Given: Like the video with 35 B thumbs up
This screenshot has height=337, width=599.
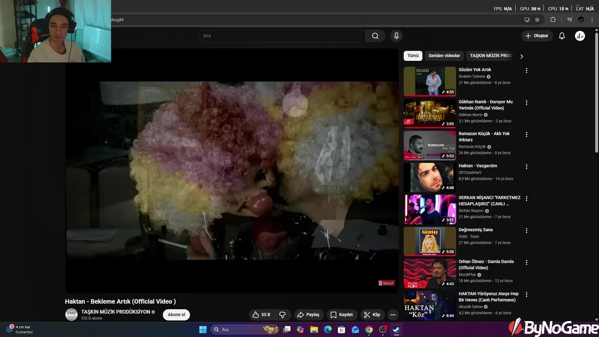Looking at the screenshot, I should (x=261, y=315).
